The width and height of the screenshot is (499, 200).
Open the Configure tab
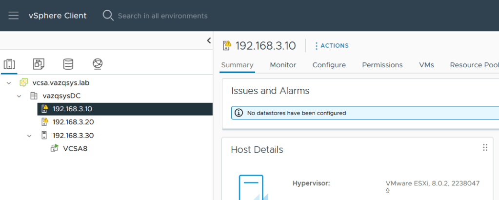pyautogui.click(x=329, y=65)
